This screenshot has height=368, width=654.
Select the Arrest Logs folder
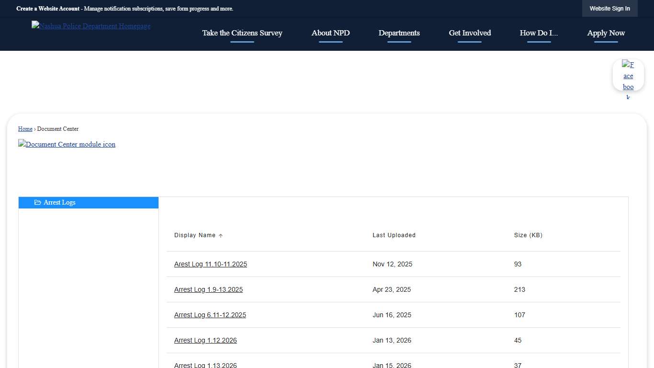pyautogui.click(x=59, y=203)
